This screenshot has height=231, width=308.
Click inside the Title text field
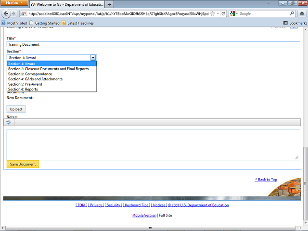tap(153, 44)
